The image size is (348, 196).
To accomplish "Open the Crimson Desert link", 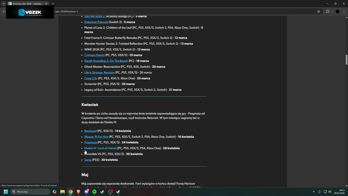I will point(94,55).
